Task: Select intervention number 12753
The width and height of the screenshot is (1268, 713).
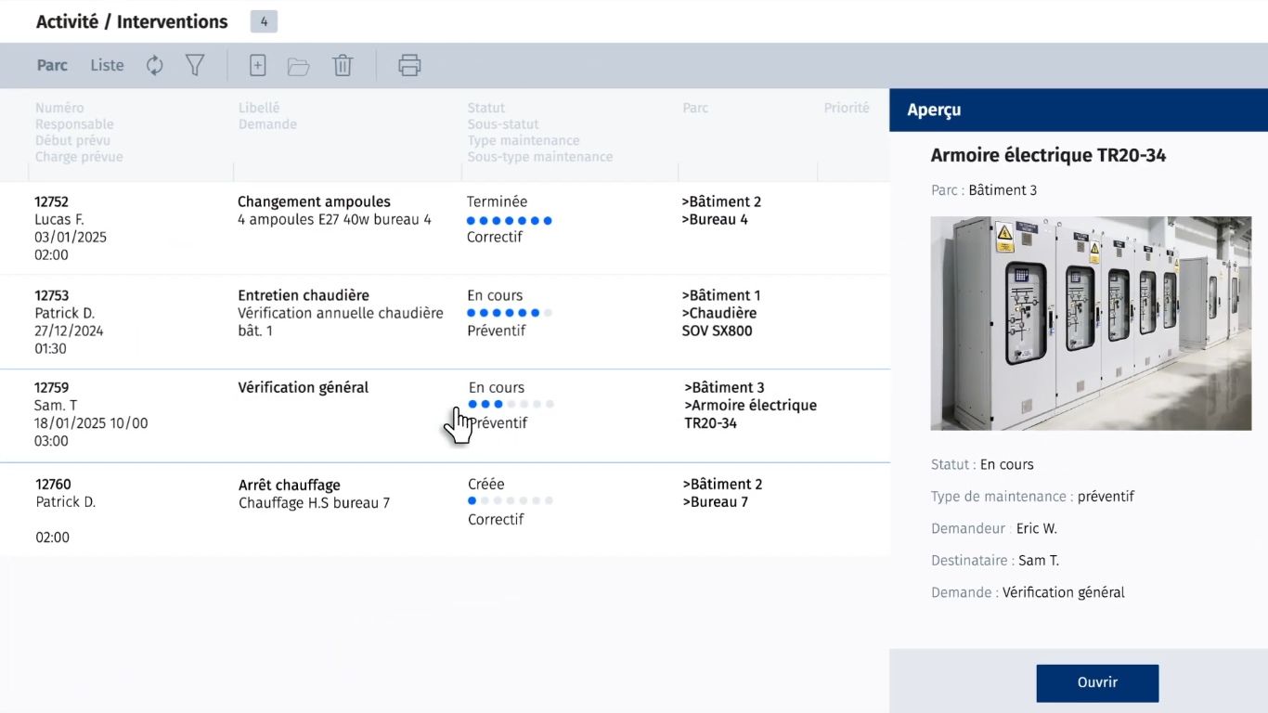Action: coord(52,295)
